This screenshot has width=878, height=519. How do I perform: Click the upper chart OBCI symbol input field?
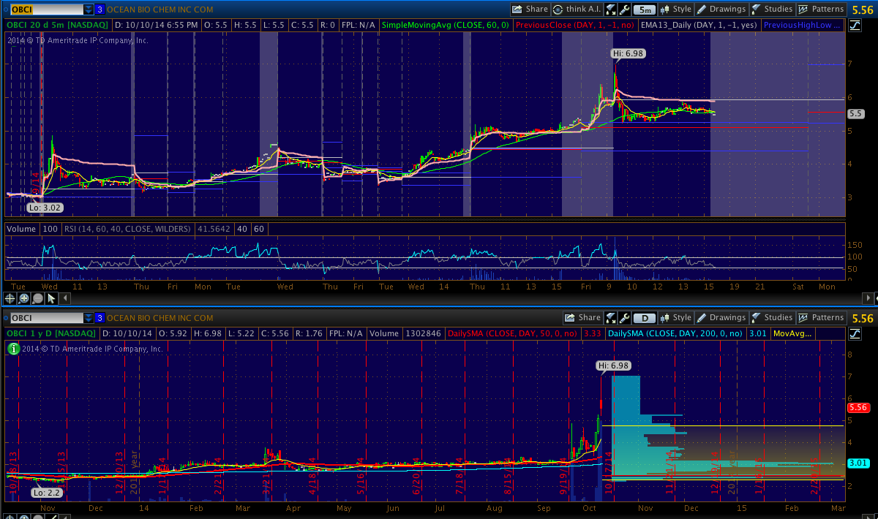tap(45, 10)
